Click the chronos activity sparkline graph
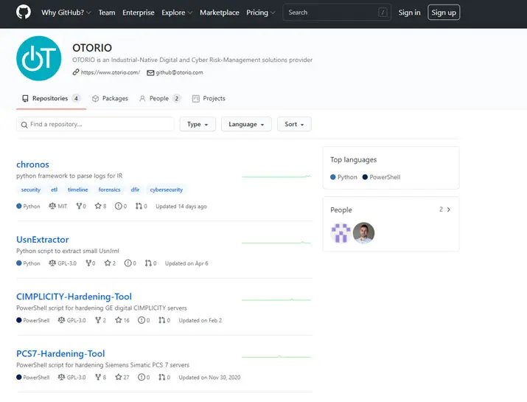 click(276, 176)
